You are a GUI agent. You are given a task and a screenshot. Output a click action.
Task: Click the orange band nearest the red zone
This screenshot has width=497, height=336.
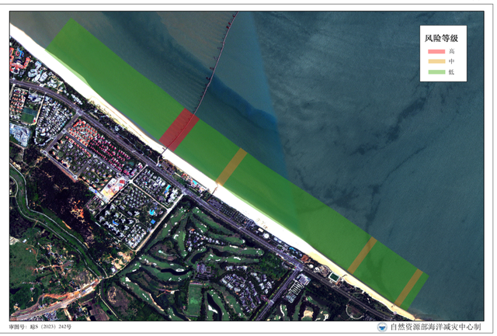[231, 167]
